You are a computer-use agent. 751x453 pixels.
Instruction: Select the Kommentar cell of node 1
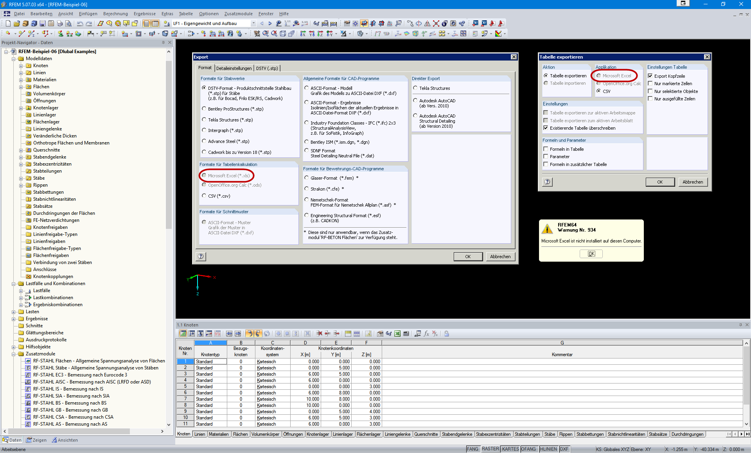point(562,361)
